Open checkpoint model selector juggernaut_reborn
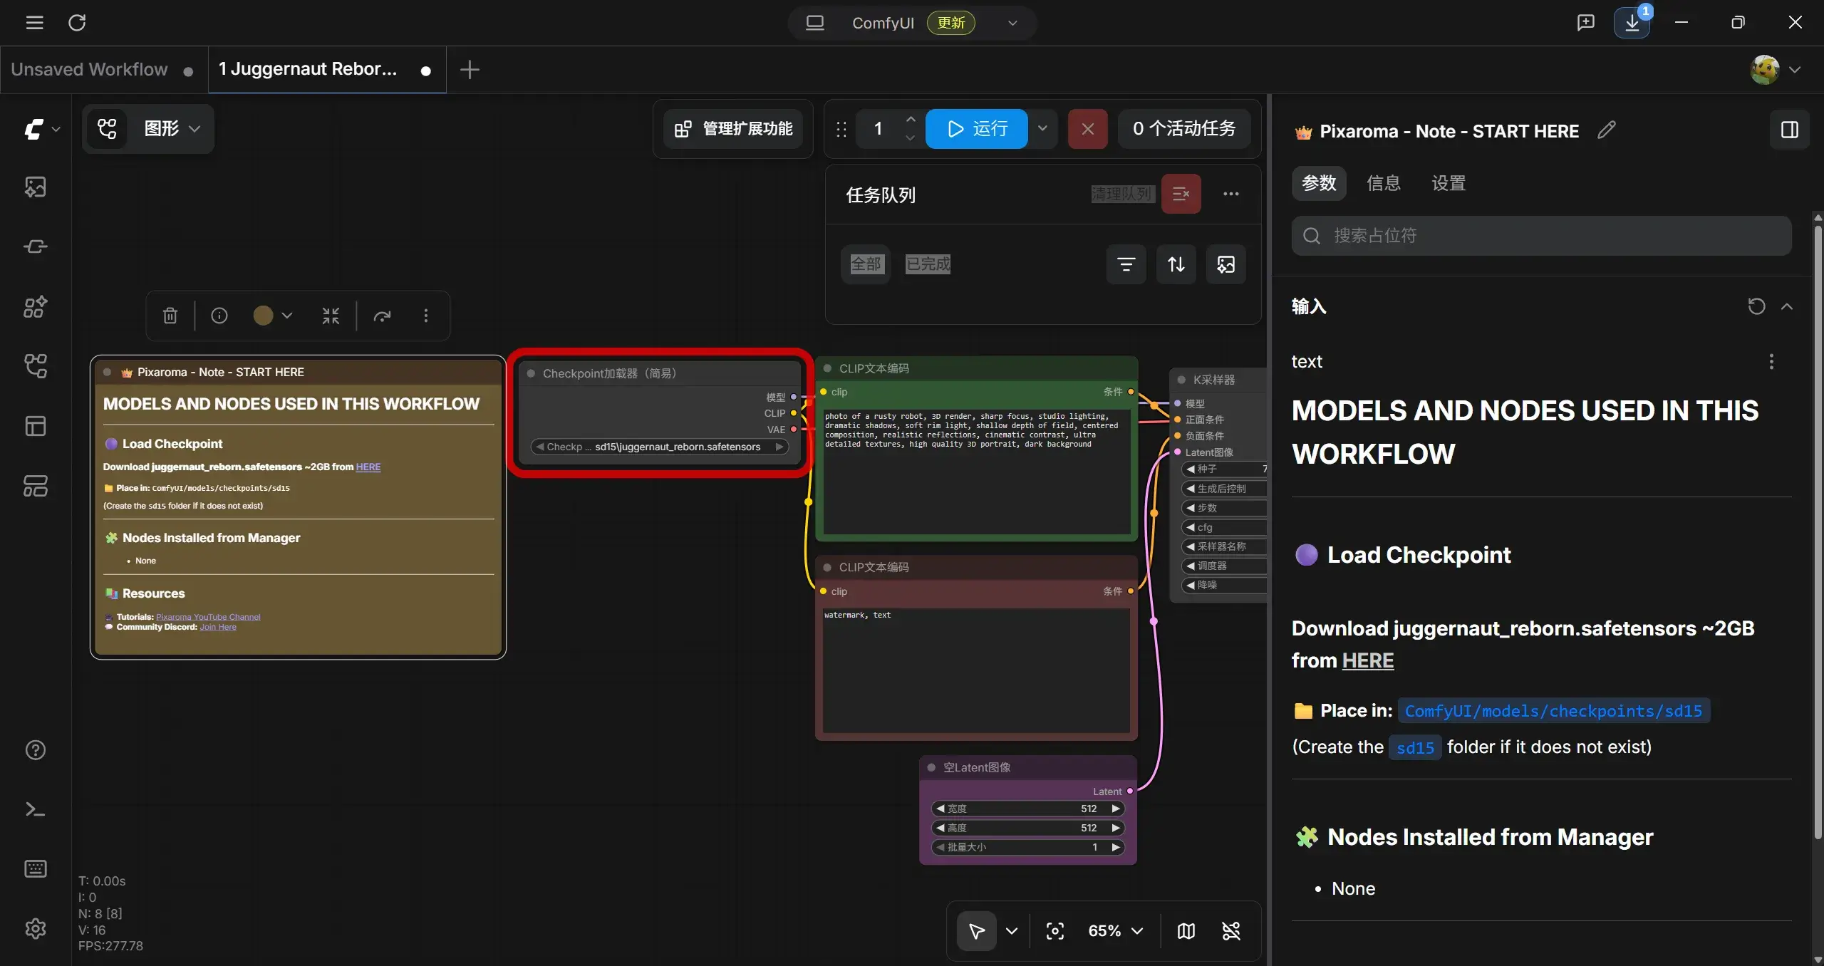Viewport: 1824px width, 966px height. tap(660, 447)
